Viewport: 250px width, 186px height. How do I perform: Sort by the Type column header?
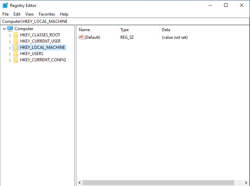(x=139, y=30)
